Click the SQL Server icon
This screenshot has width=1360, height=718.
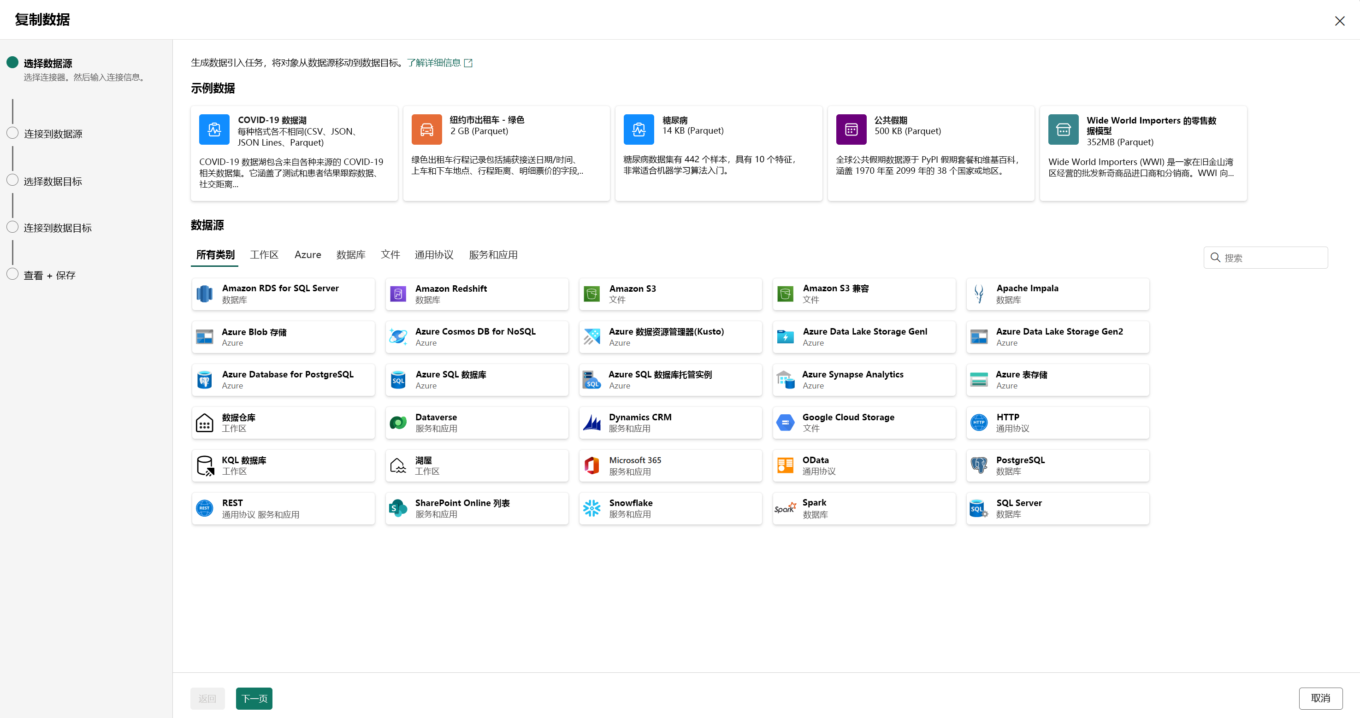(x=979, y=508)
